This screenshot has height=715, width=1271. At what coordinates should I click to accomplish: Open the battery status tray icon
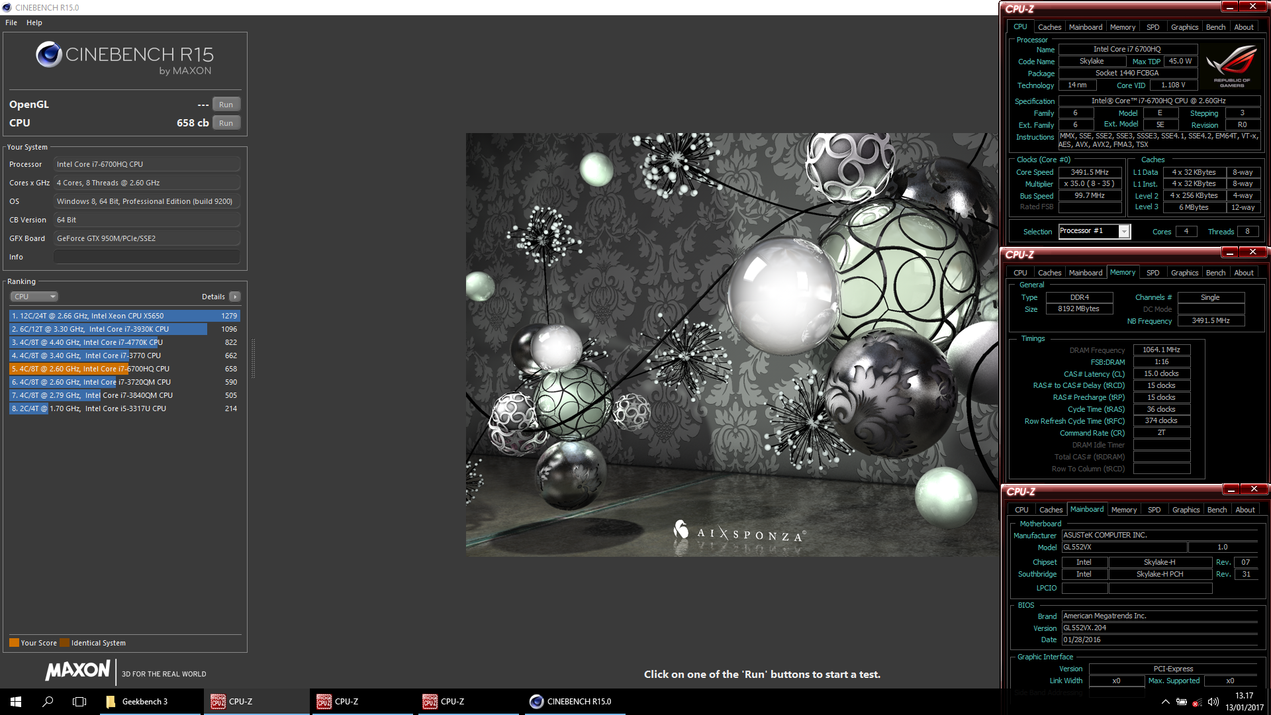pos(1181,702)
